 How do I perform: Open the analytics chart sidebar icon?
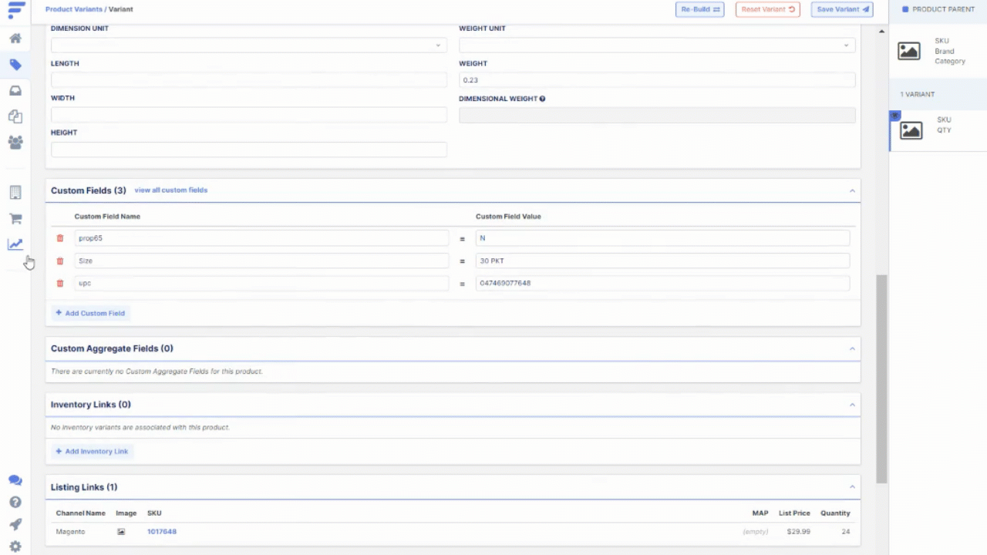pyautogui.click(x=15, y=244)
